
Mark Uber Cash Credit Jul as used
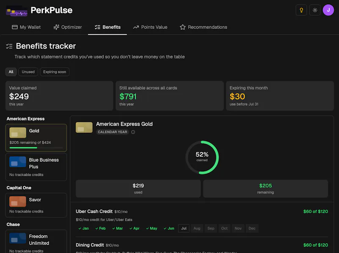(x=184, y=228)
